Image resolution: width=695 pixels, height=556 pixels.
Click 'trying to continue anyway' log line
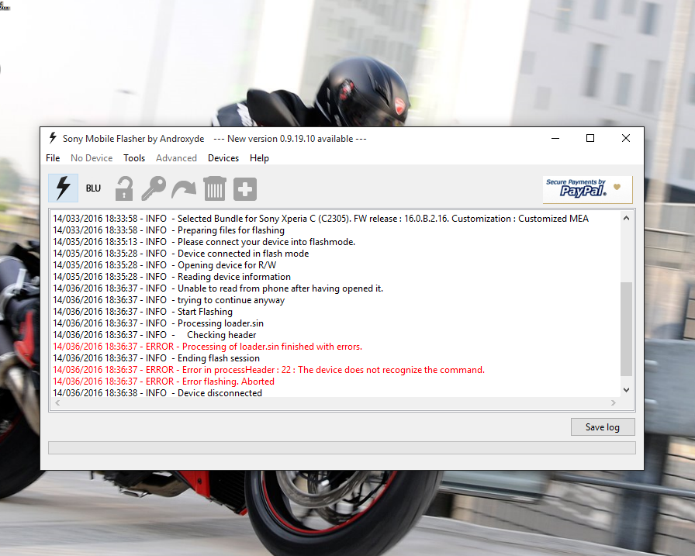coord(169,300)
